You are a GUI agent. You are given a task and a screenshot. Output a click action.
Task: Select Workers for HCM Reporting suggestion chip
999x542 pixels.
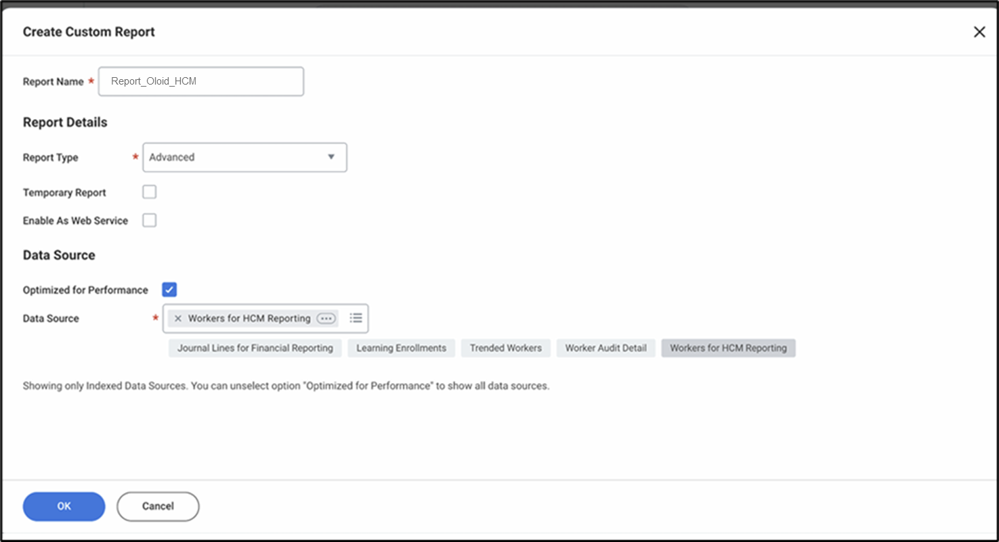(x=729, y=348)
